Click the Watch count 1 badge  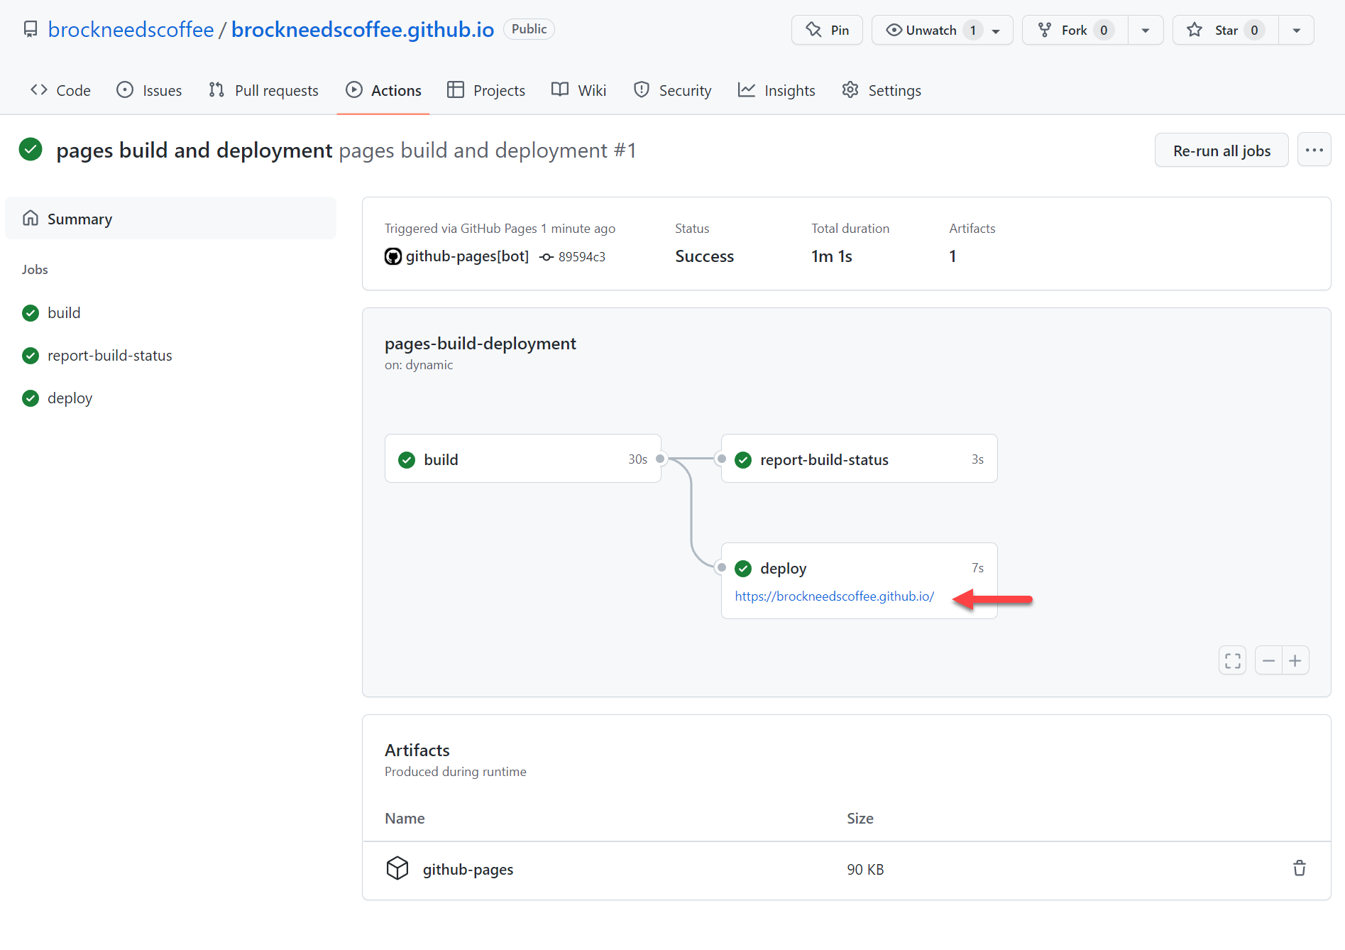[x=972, y=30]
